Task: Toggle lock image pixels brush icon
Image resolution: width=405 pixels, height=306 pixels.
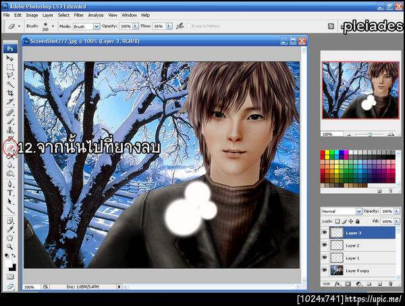Action: [344, 222]
